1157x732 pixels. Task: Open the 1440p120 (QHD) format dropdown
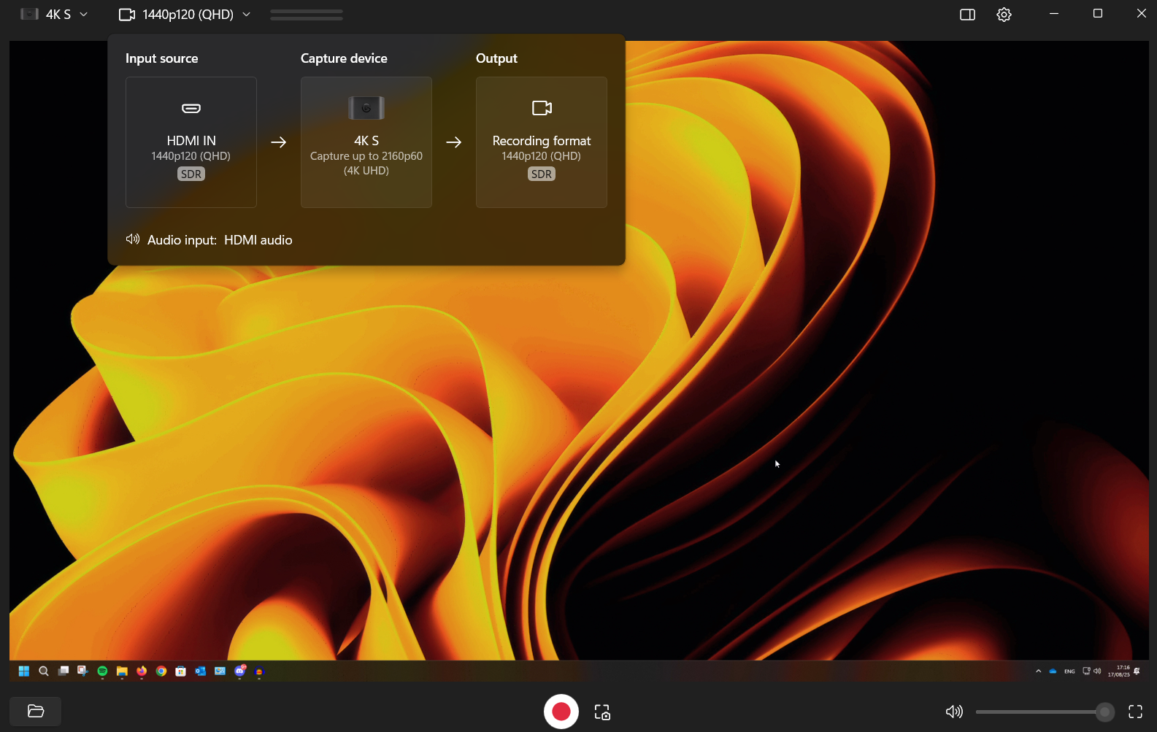(185, 15)
